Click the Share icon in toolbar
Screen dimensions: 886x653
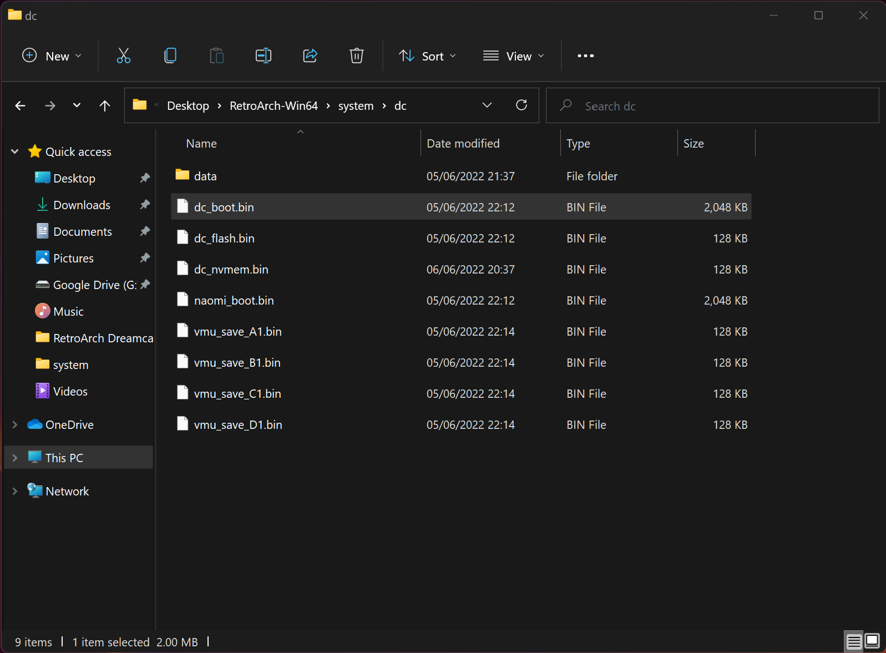tap(310, 56)
